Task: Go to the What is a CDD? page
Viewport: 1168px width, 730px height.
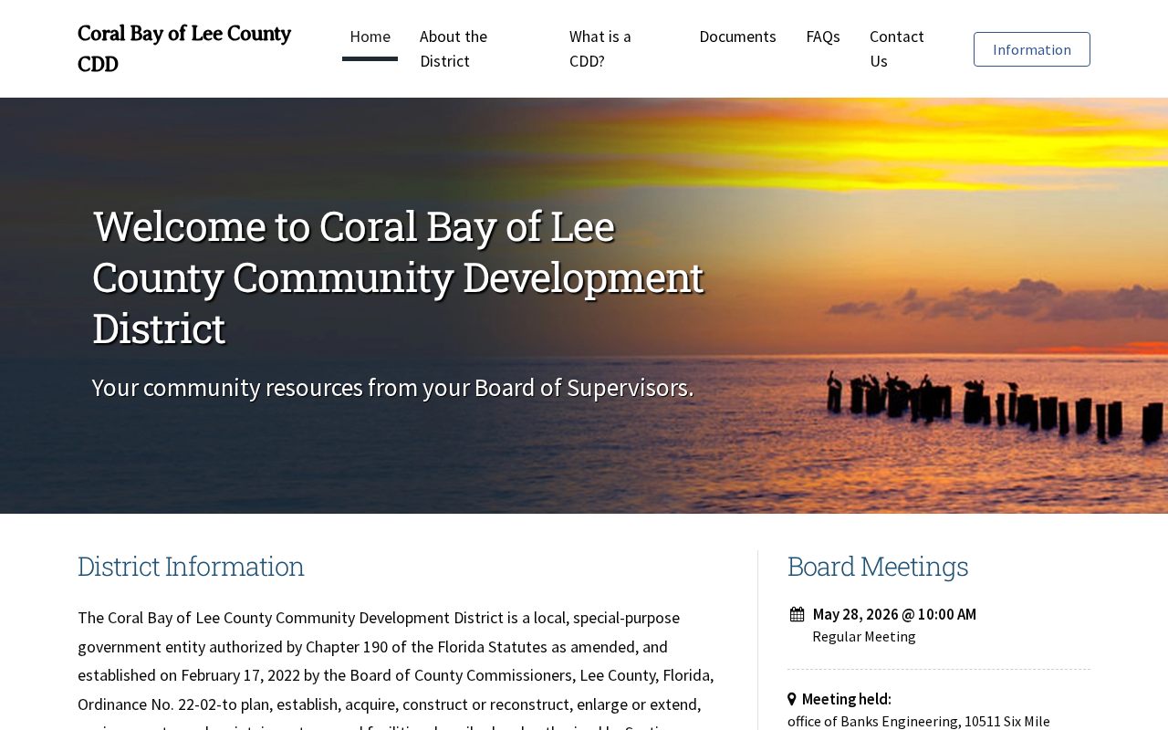Action: tap(600, 48)
